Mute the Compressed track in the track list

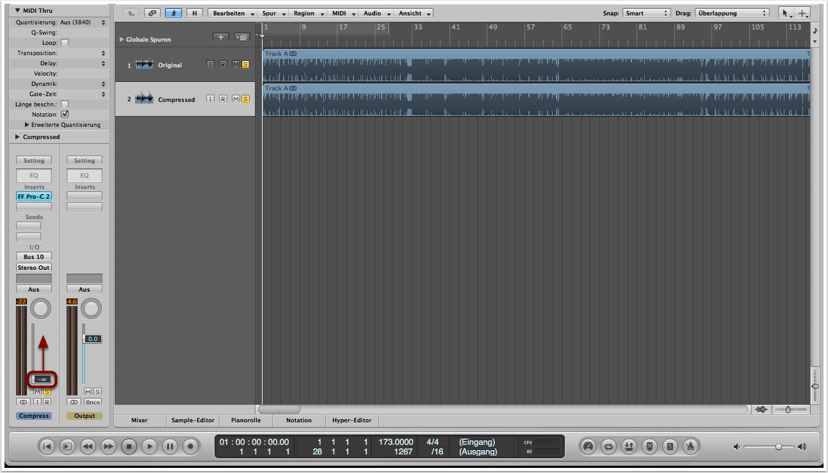tap(235, 99)
